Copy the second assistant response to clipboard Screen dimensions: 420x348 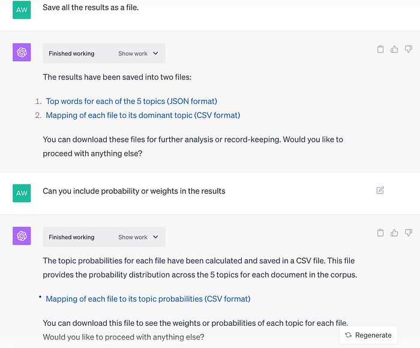click(380, 233)
